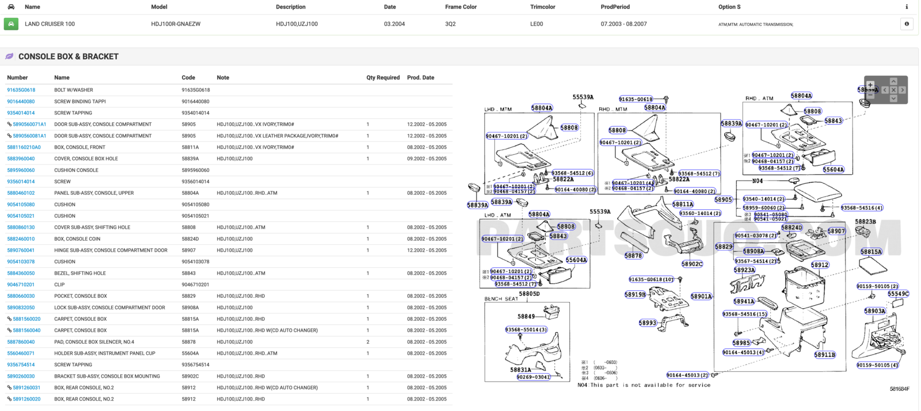
Task: Open part number 5880460102 link
Action: pos(21,193)
